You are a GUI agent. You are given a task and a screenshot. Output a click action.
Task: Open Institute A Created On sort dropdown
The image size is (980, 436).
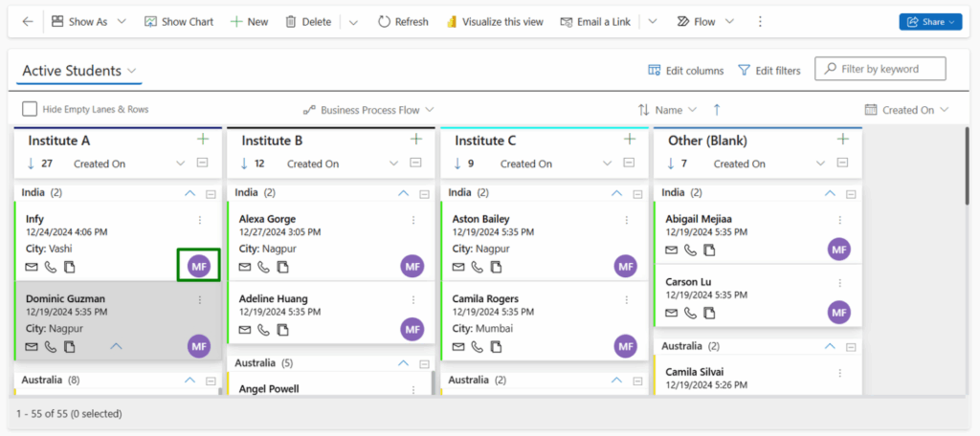(181, 163)
